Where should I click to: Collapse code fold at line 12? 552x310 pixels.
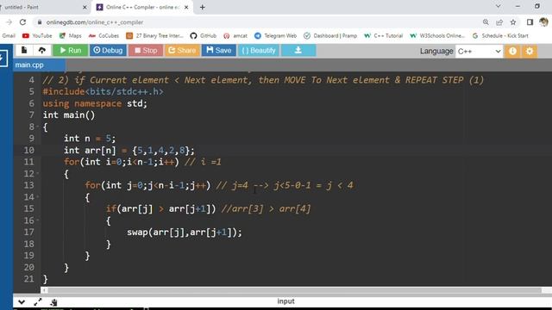click(38, 173)
